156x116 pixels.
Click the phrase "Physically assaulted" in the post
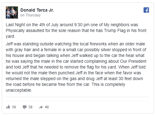(25, 30)
